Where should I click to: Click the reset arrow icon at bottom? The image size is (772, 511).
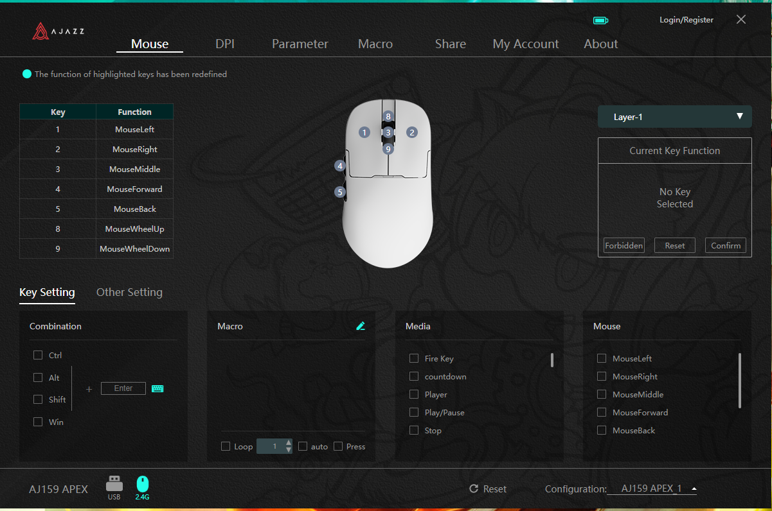pos(474,489)
